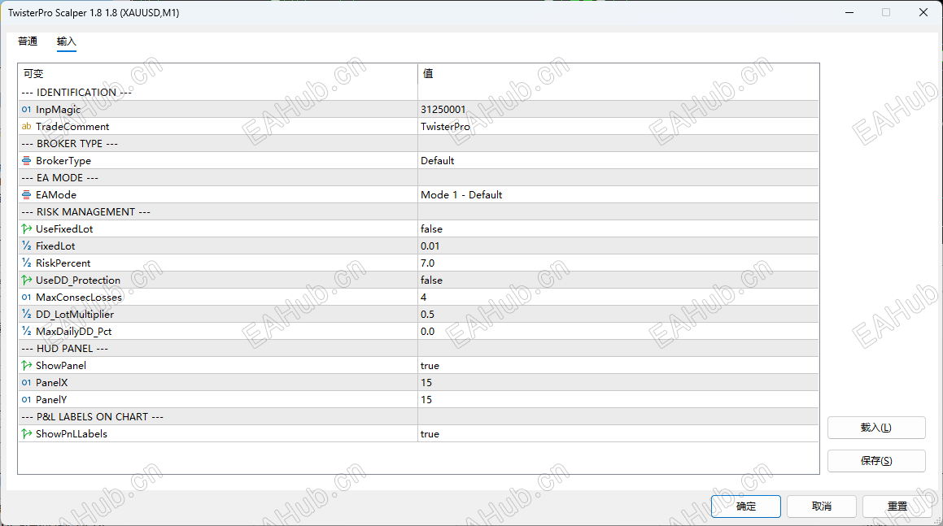Click the 可变 column header
Screen dimensions: 943x526
click(x=218, y=73)
